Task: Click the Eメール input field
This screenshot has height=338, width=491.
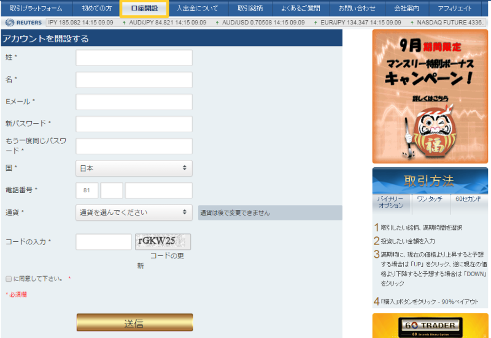Action: [x=134, y=102]
